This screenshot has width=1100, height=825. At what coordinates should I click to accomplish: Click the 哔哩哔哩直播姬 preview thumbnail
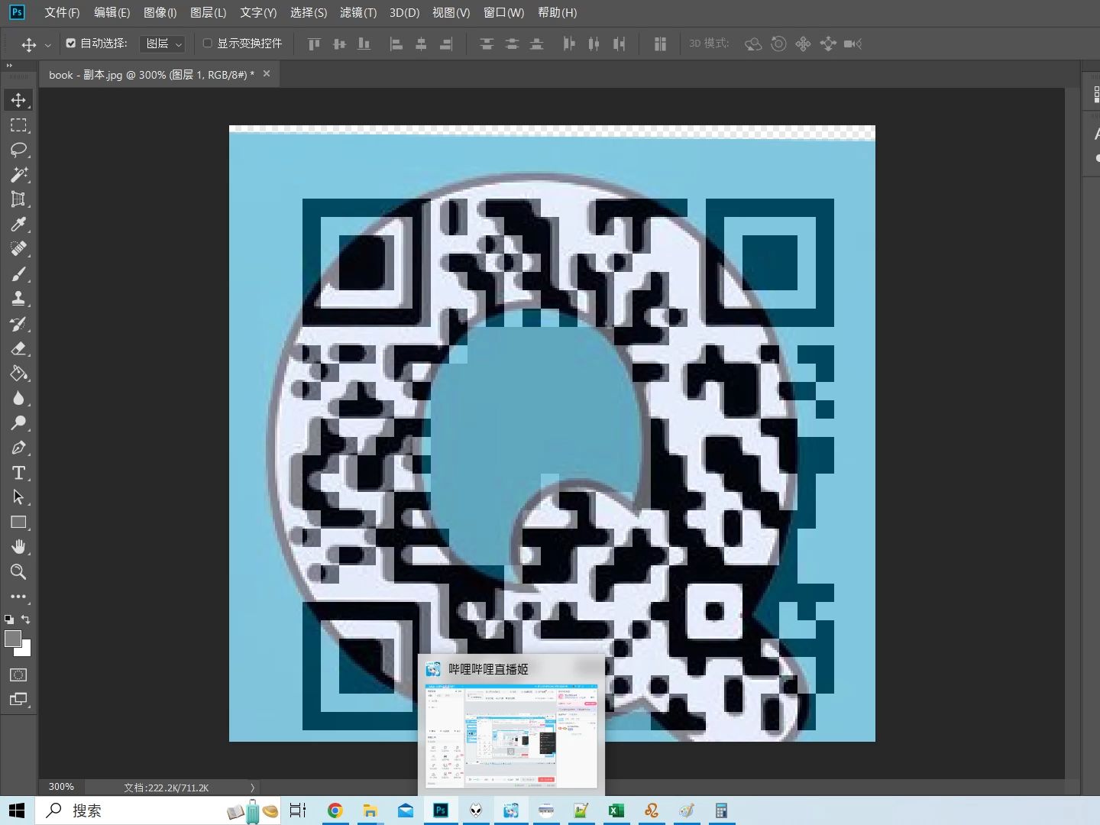click(x=511, y=736)
